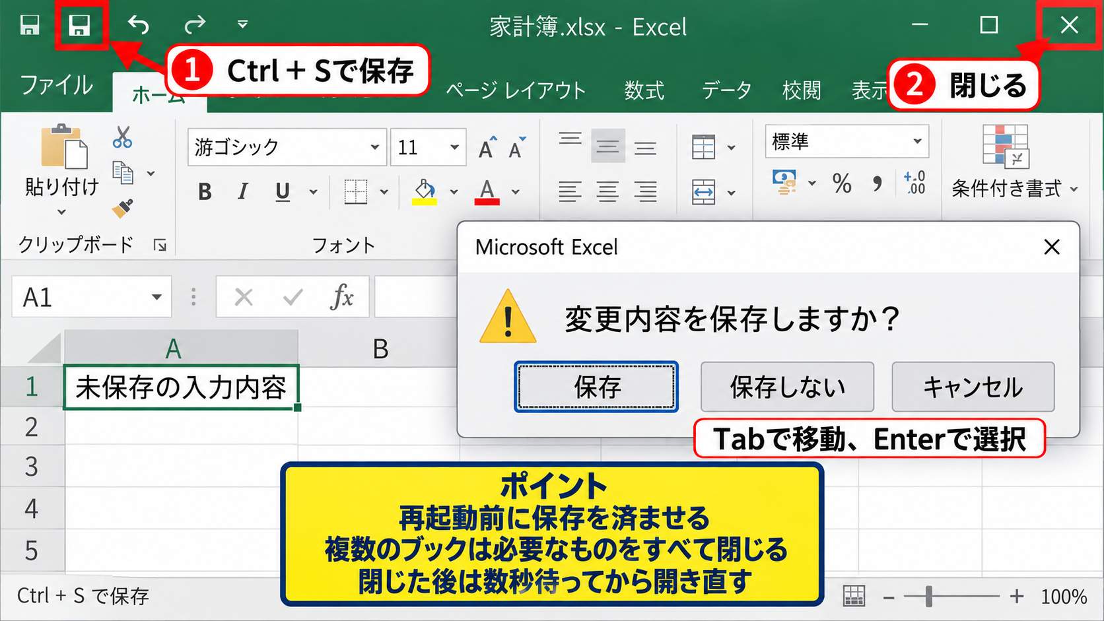
Task: Click 保存 in the dialog
Action: [x=596, y=387]
